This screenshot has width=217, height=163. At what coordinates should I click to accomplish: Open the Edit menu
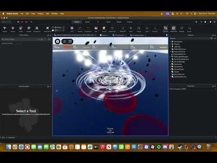27,14
